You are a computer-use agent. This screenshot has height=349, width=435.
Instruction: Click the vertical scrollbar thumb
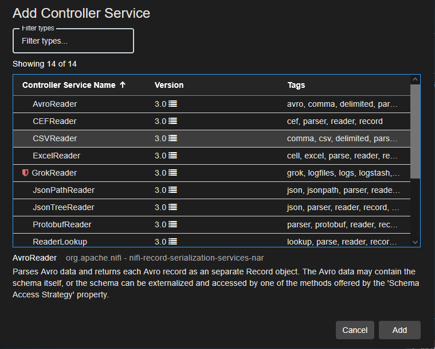pyautogui.click(x=415, y=131)
